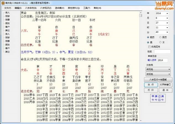Click the 大运: label
Viewport: 175px width, 124px height.
tap(24, 70)
